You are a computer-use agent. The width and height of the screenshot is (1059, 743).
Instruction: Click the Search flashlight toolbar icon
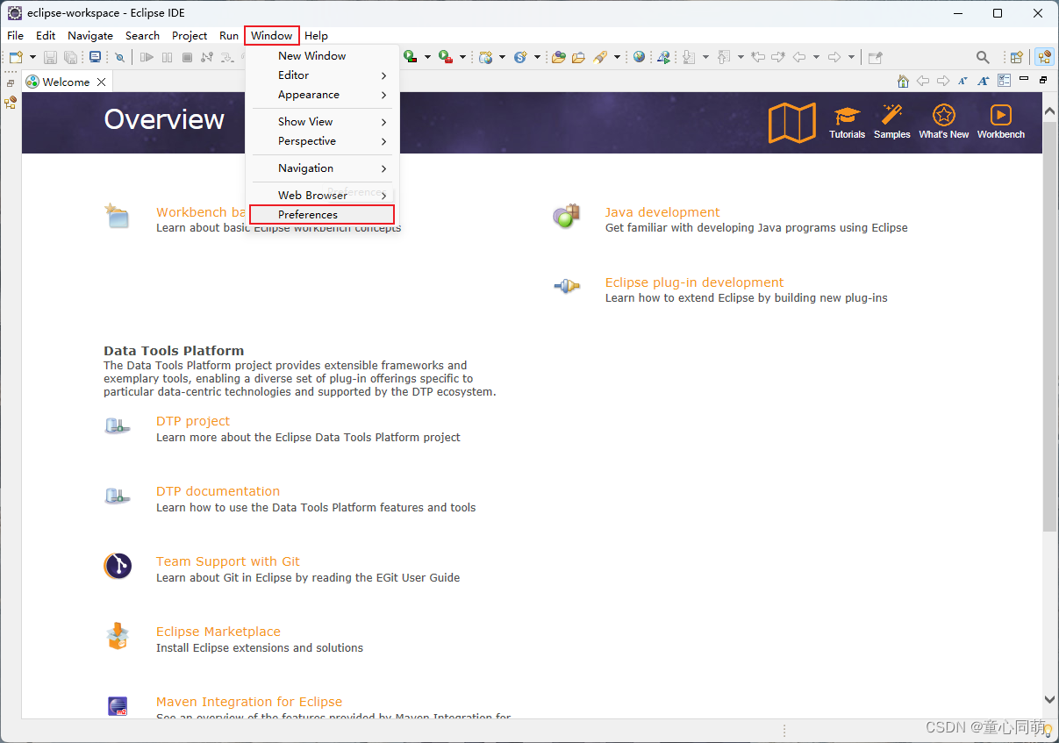(600, 57)
